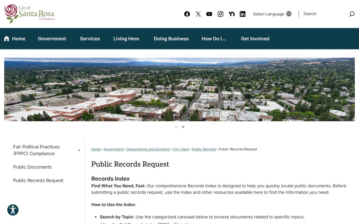Follow the Departments and Divisions breadcrumb
This screenshot has height=224, width=359.
click(x=148, y=149)
